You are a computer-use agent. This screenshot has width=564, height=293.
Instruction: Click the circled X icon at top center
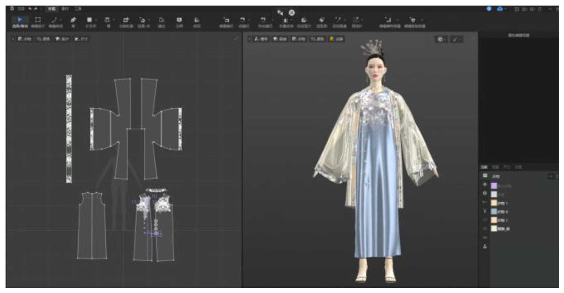(292, 13)
